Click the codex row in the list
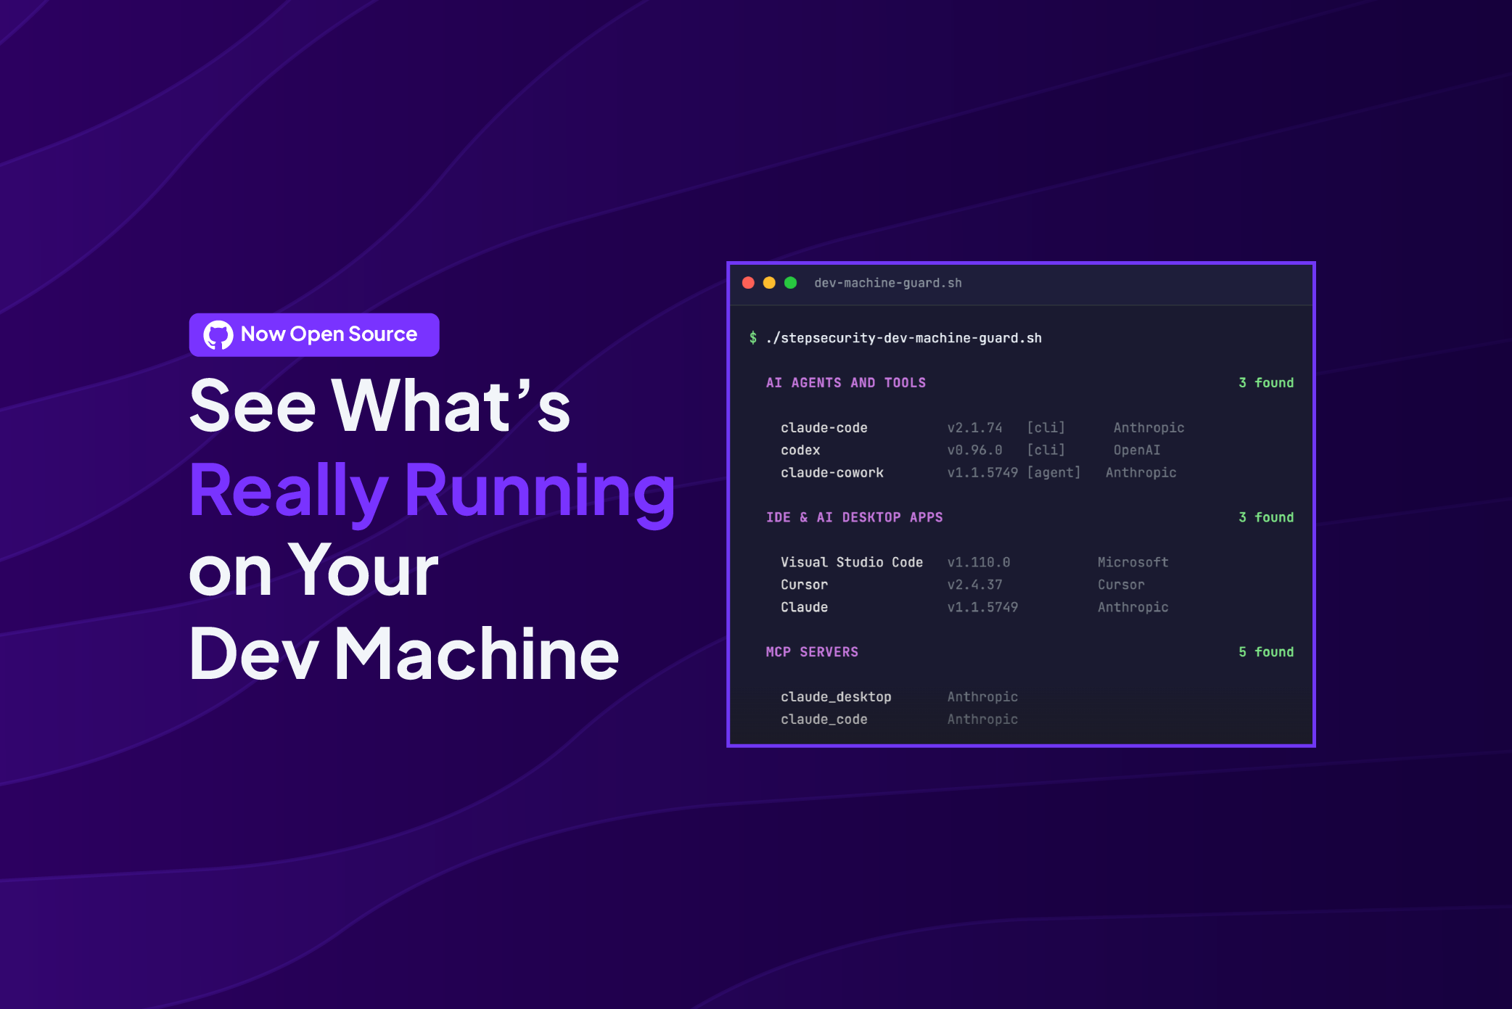Viewport: 1512px width, 1009px height. [800, 450]
